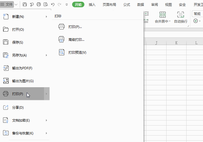The image size is (203, 142).
Task: Select 保存(S) menu entry text
Action: (x=18, y=42)
